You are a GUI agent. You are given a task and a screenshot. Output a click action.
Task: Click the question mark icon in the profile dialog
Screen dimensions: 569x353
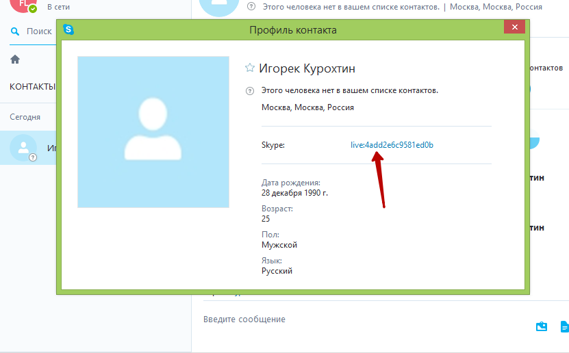pos(250,91)
